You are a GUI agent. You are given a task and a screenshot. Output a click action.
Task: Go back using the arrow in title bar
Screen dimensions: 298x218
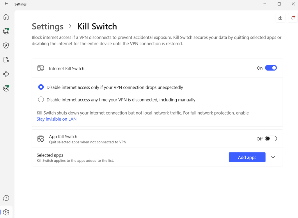click(6, 3)
